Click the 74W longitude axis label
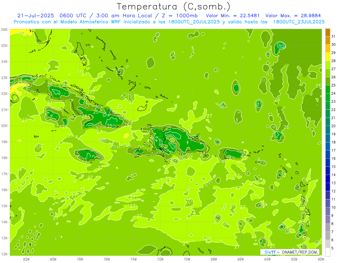The width and height of the screenshot is (341, 263). coord(134,259)
